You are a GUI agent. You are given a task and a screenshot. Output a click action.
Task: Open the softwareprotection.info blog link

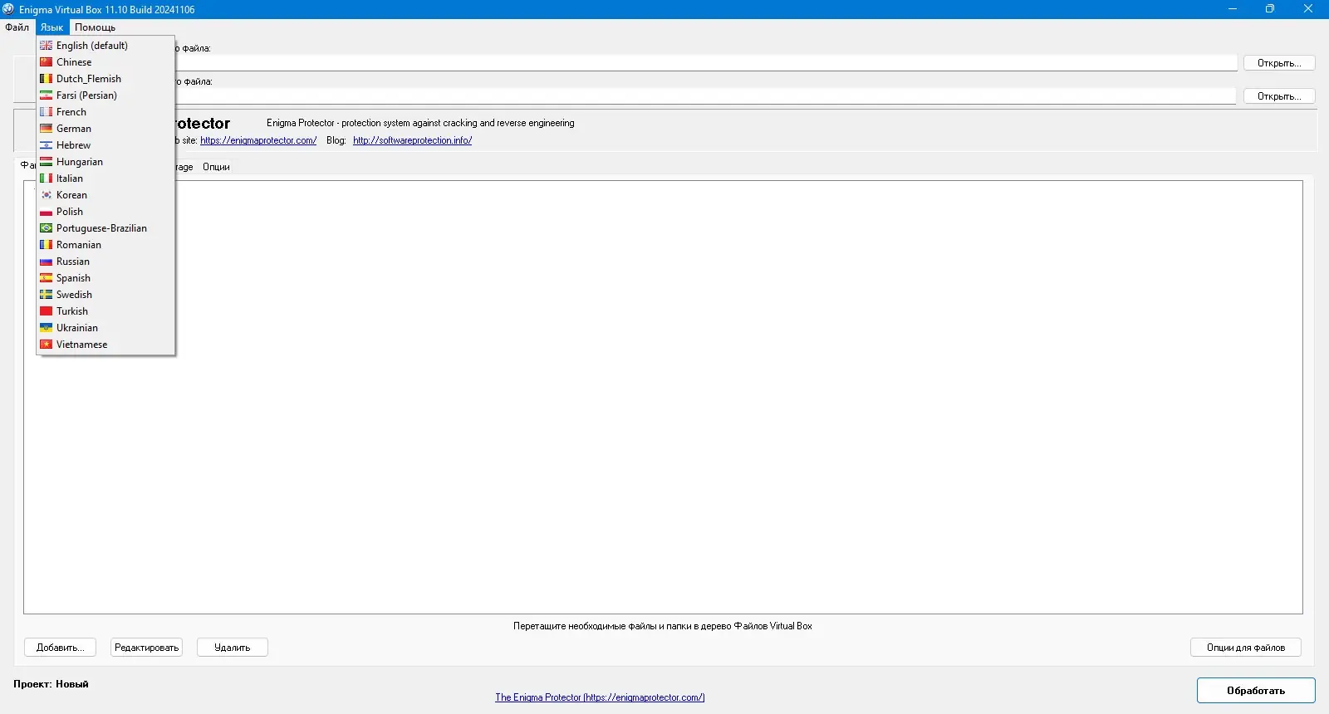point(412,140)
